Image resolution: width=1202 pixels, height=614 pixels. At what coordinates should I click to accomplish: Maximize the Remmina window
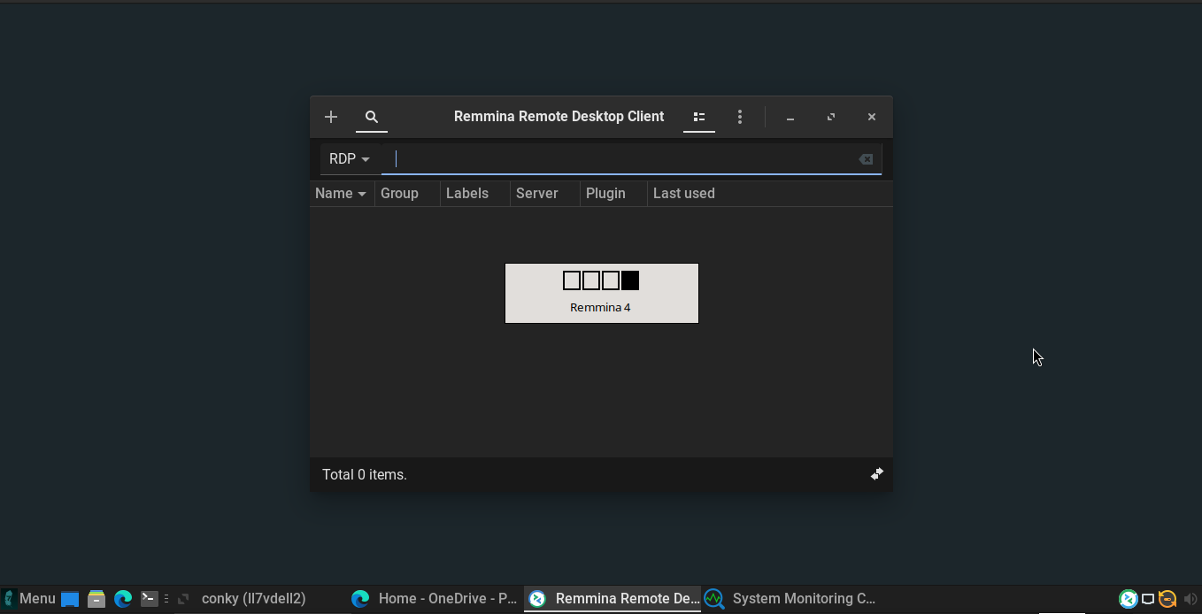tap(831, 117)
